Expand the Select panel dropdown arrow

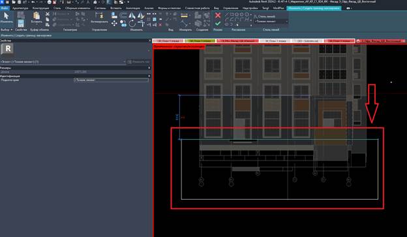pyautogui.click(x=12, y=29)
